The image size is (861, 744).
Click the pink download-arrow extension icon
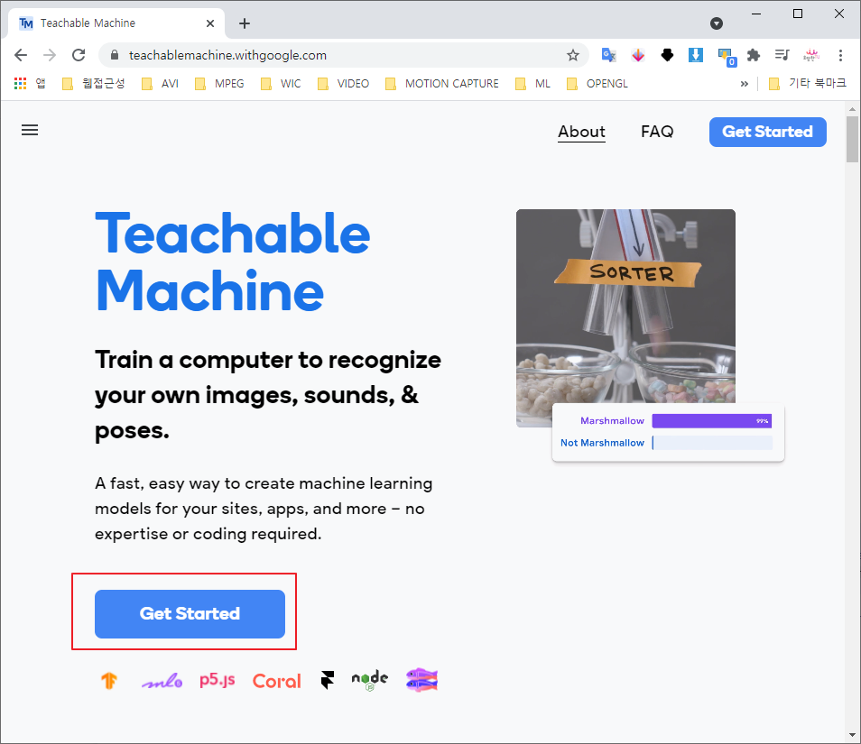(x=637, y=55)
